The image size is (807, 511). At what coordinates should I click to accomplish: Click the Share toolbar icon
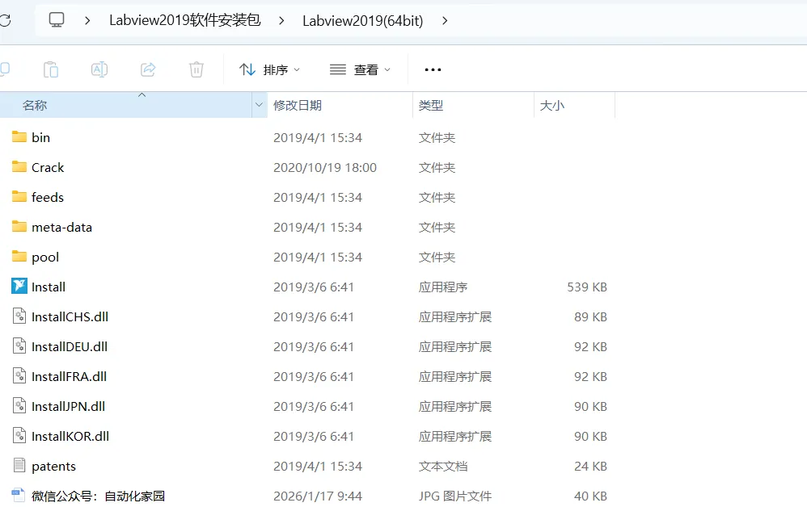click(x=148, y=69)
